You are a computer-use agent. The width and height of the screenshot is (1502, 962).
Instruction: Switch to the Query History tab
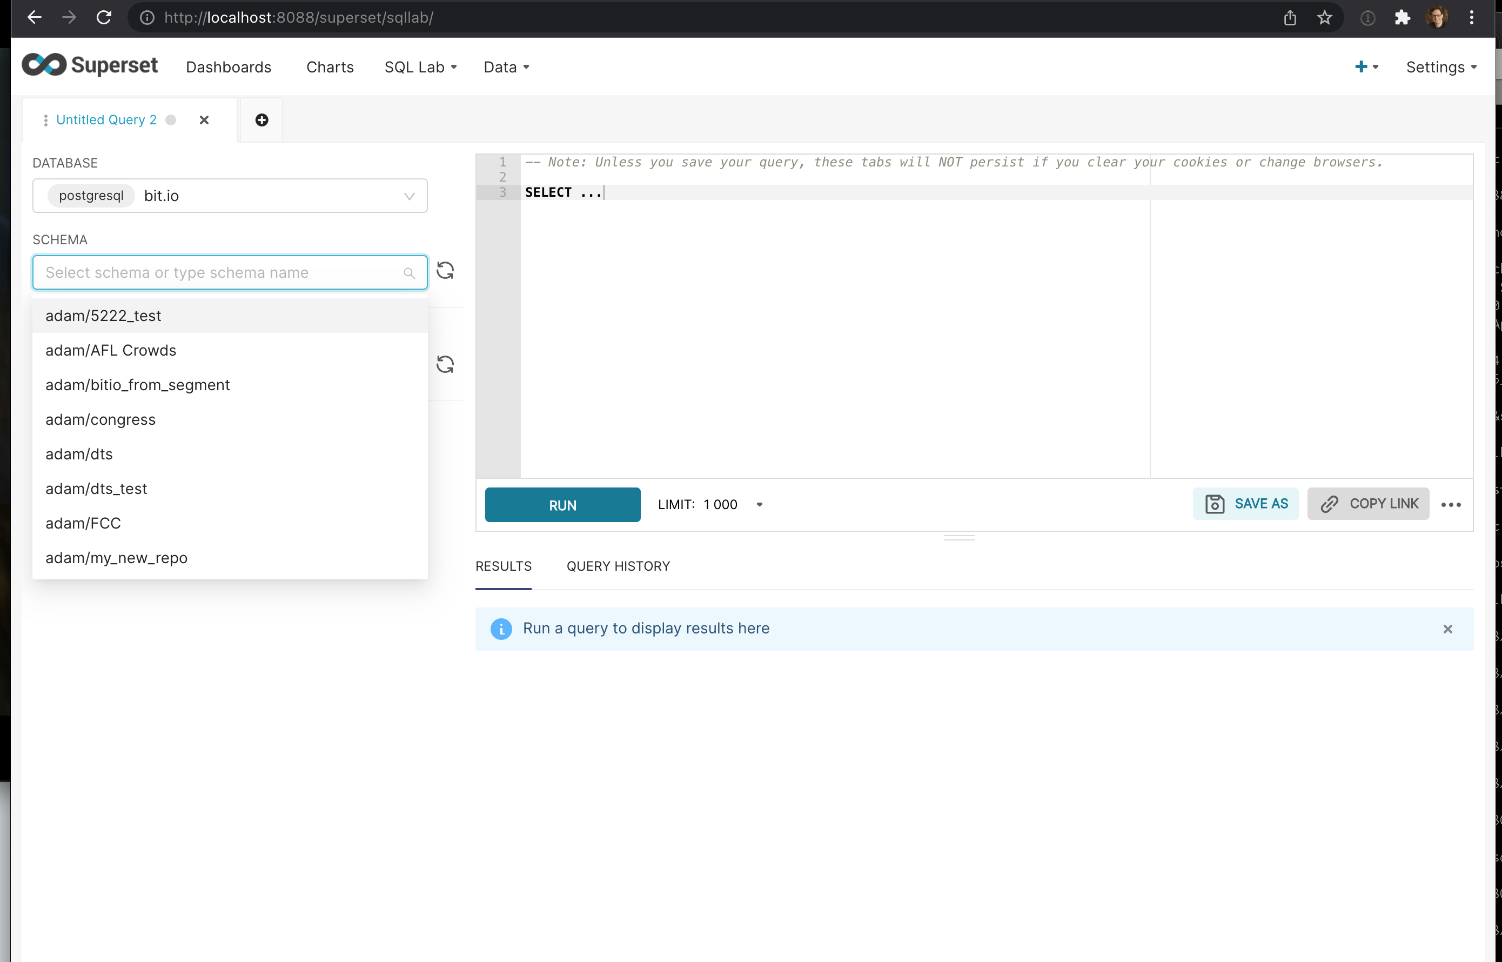pyautogui.click(x=618, y=566)
